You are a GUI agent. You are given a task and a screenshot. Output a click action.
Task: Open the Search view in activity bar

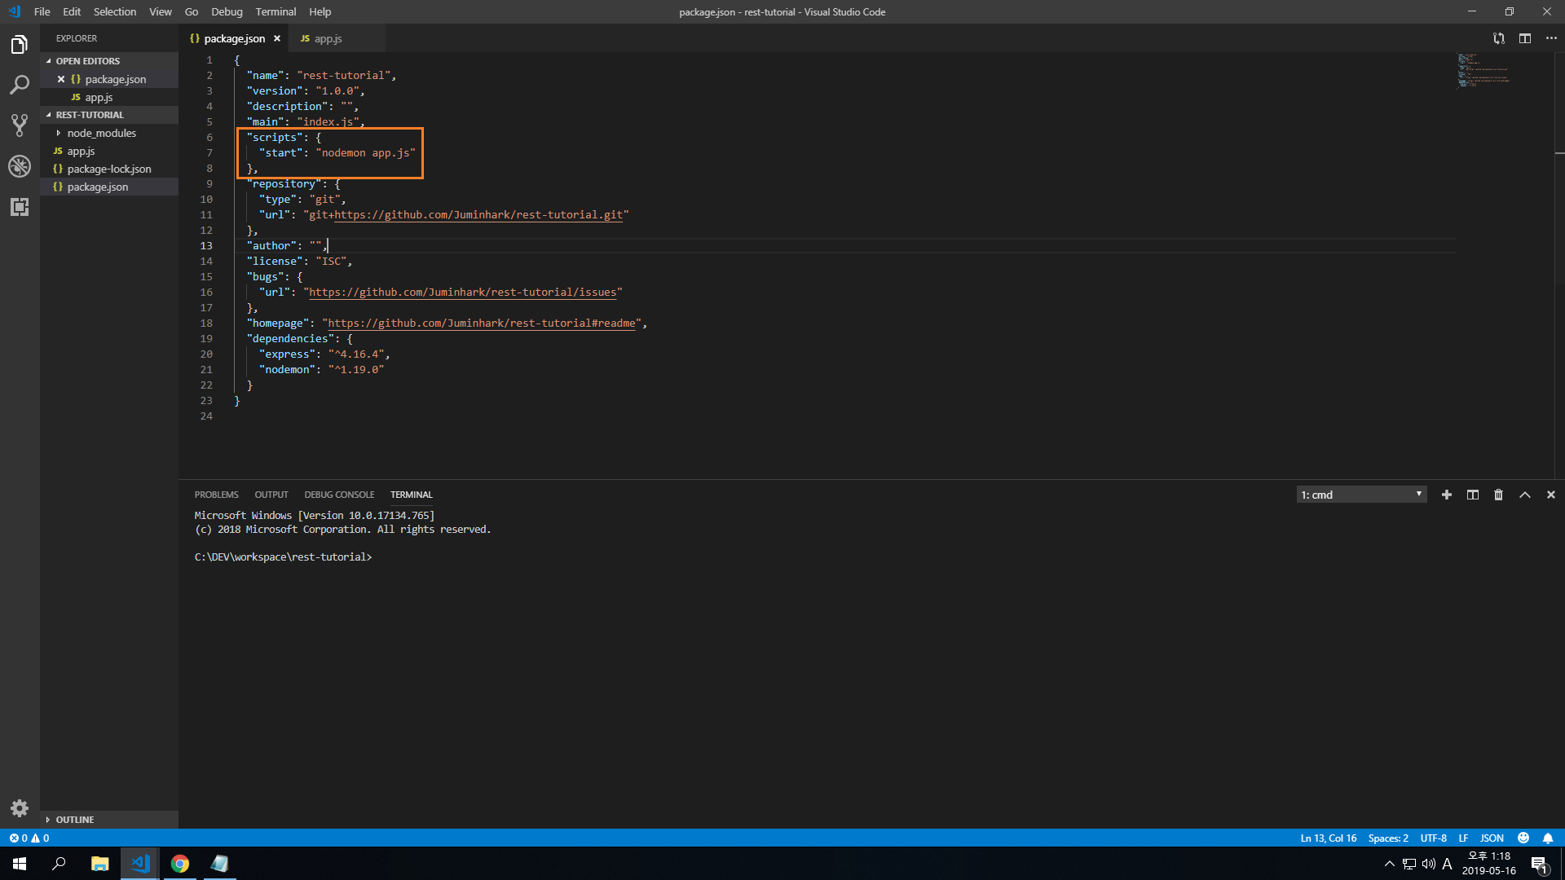pyautogui.click(x=20, y=85)
